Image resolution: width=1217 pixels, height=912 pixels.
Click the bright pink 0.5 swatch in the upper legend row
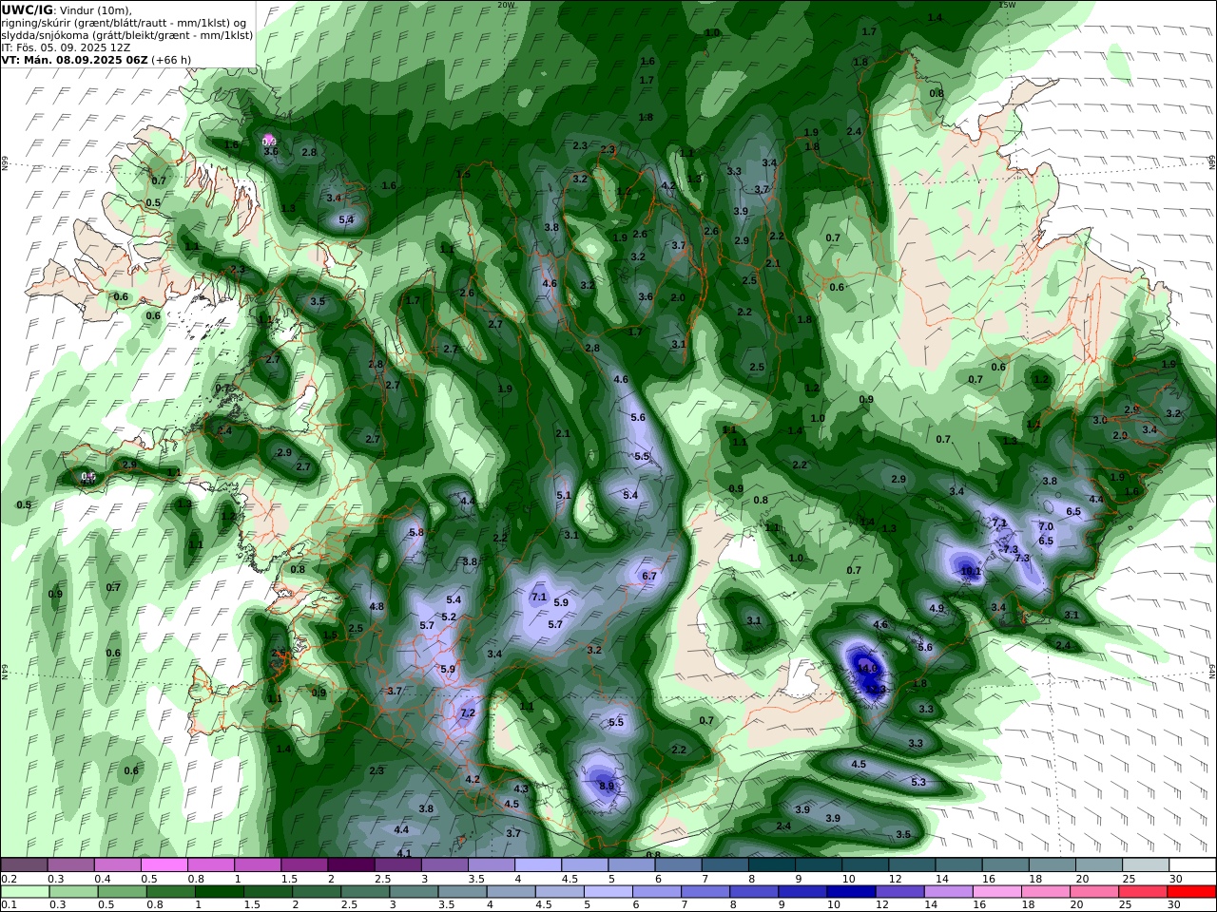[164, 864]
